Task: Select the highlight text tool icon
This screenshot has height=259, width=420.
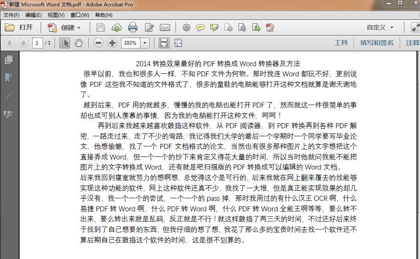Action: point(214,27)
